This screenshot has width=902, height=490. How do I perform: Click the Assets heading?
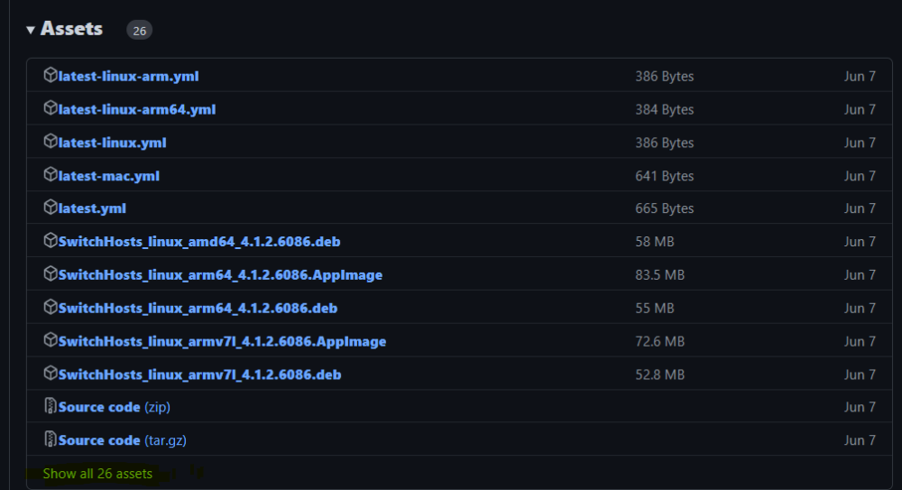(71, 29)
